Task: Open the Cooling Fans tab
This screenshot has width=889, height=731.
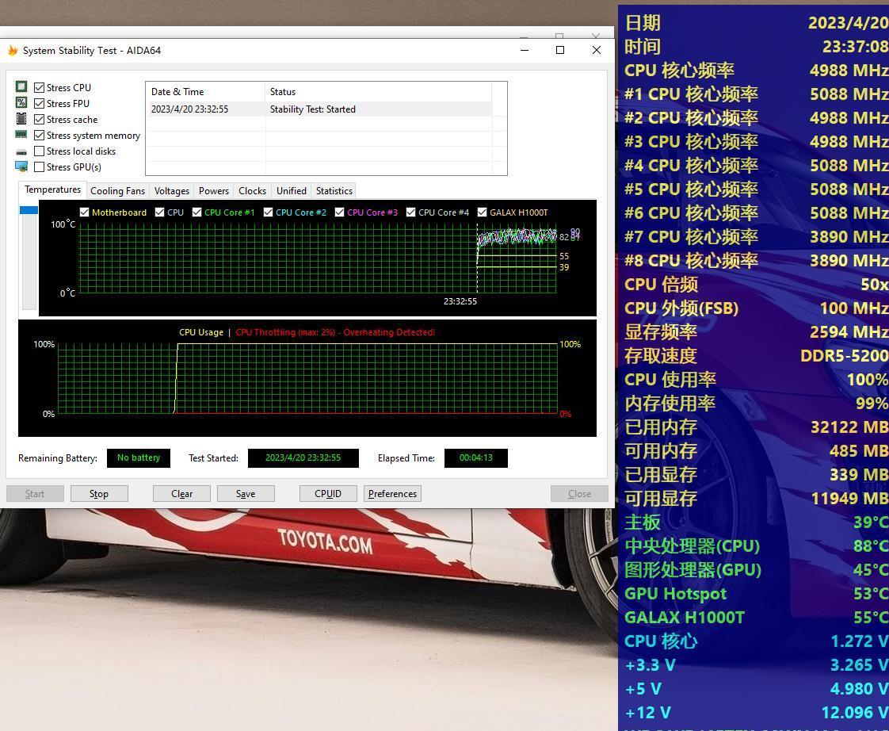Action: coord(117,191)
